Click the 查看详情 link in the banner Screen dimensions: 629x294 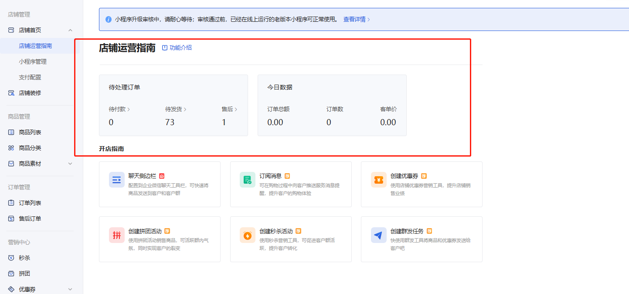[357, 19]
